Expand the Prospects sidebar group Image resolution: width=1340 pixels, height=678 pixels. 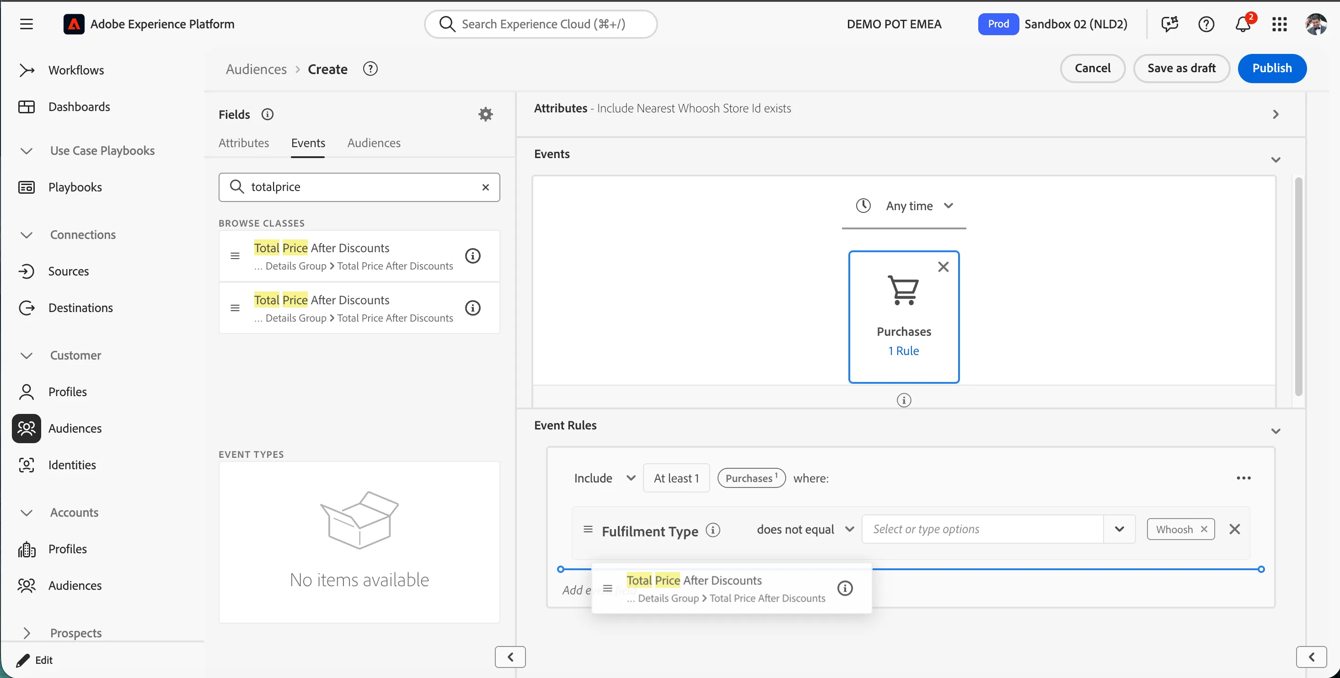[27, 633]
